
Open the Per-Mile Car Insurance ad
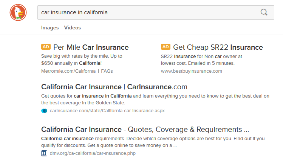[x=91, y=47]
